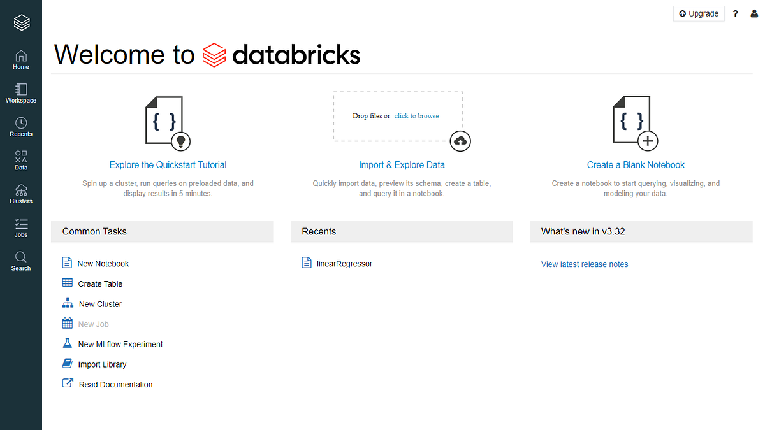
Task: Click 'click to browse' to upload data files
Action: [x=416, y=116]
